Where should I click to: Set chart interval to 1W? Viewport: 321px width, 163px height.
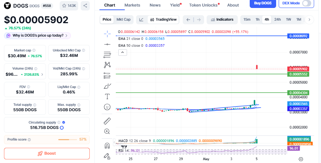point(289,20)
